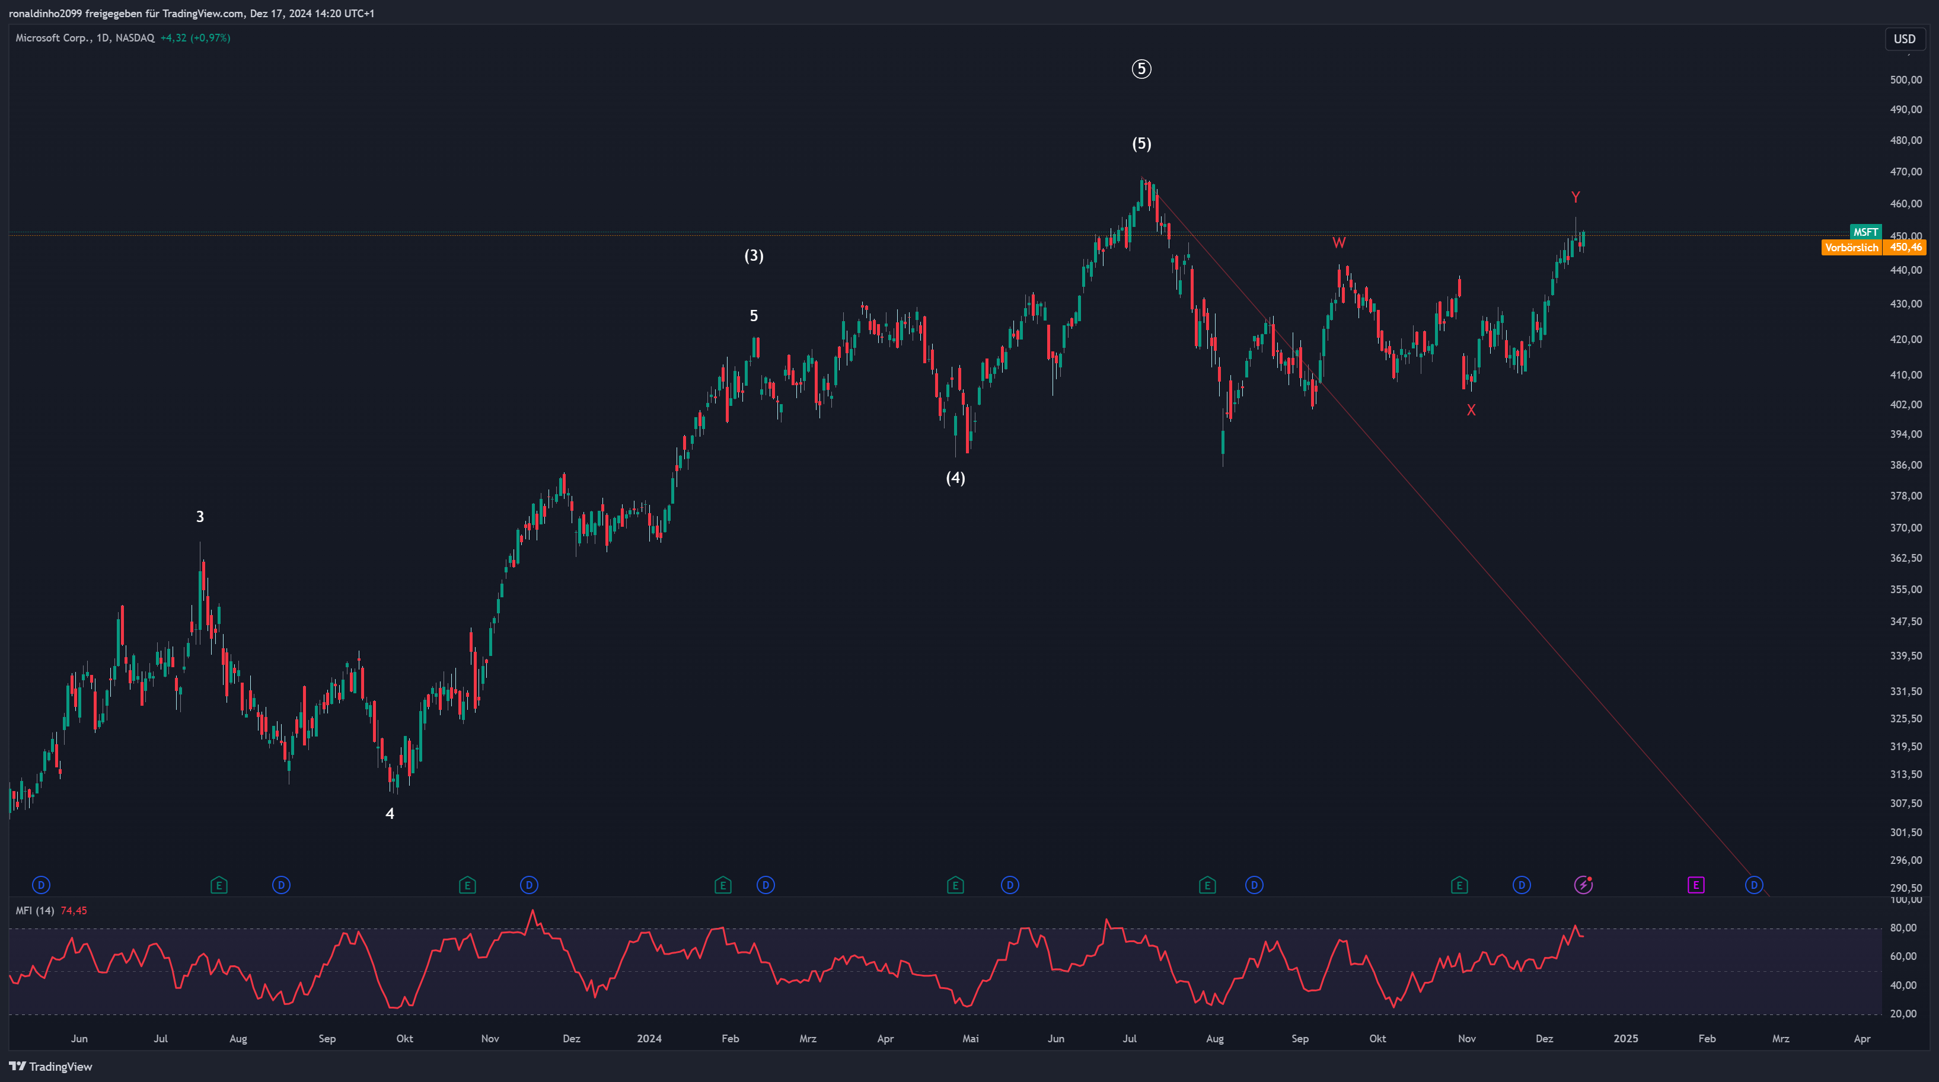This screenshot has width=1939, height=1082.
Task: Click the earnings marker in late January 2024
Action: pos(723,885)
